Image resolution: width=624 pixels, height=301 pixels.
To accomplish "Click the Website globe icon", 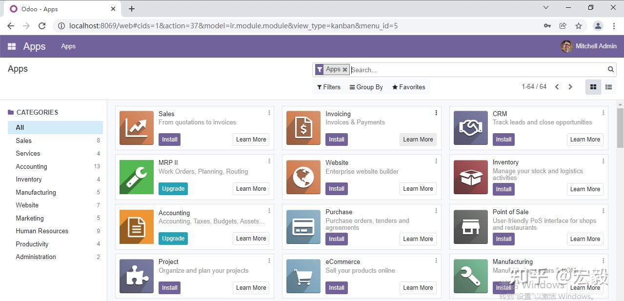I will [x=303, y=177].
